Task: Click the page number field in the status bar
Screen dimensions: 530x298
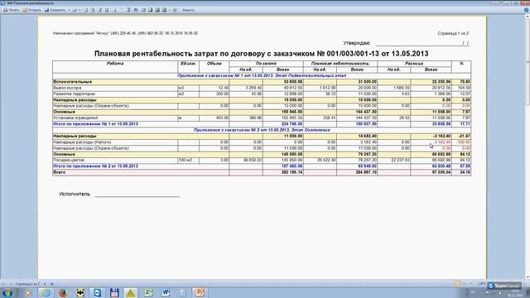Action: (27, 284)
